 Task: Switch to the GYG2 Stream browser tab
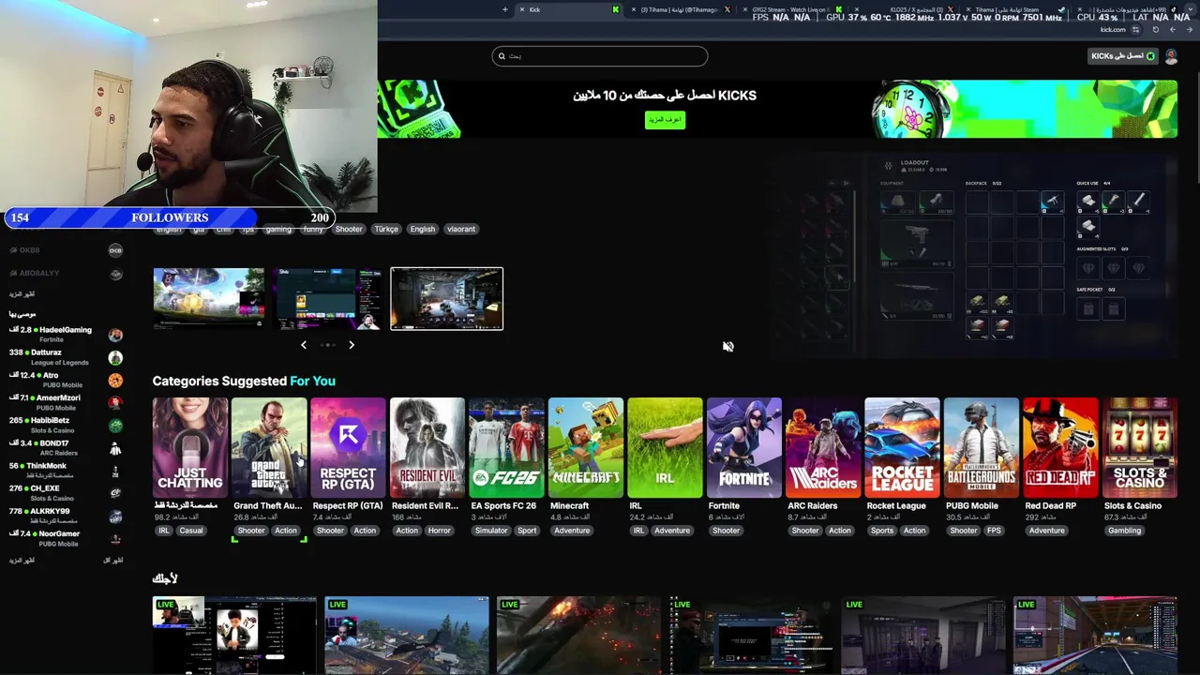[x=795, y=9]
